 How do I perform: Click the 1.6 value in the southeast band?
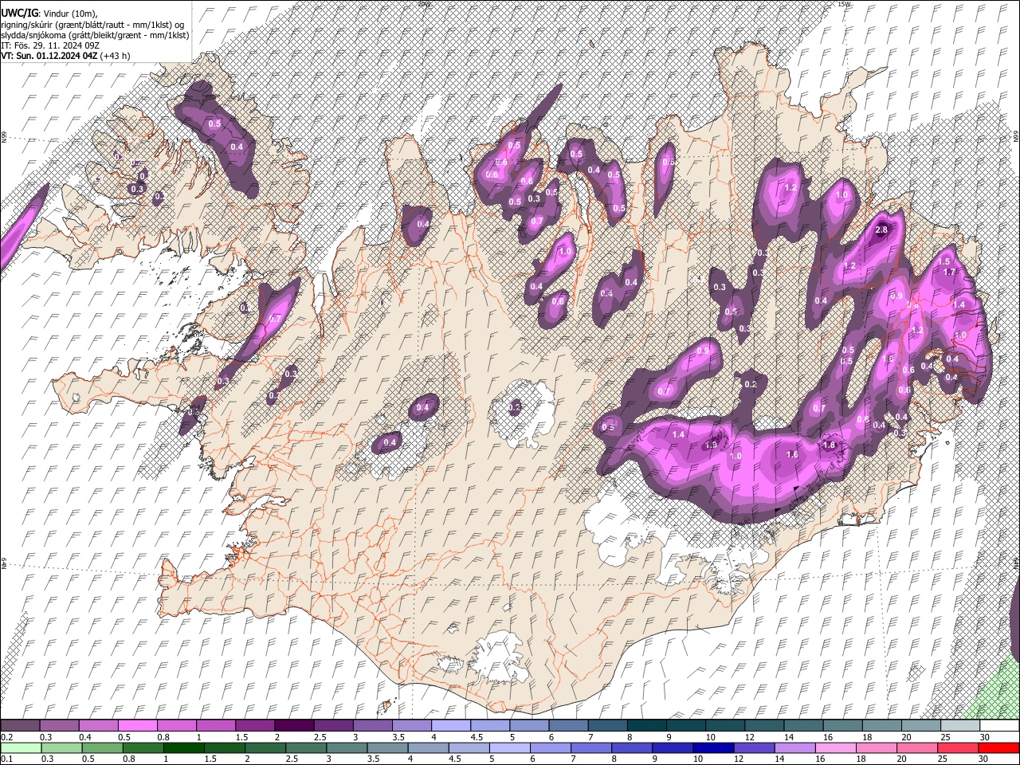pos(792,455)
